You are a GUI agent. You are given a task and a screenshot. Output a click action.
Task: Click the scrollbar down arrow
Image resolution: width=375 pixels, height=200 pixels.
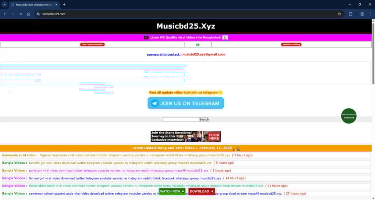click(373, 198)
